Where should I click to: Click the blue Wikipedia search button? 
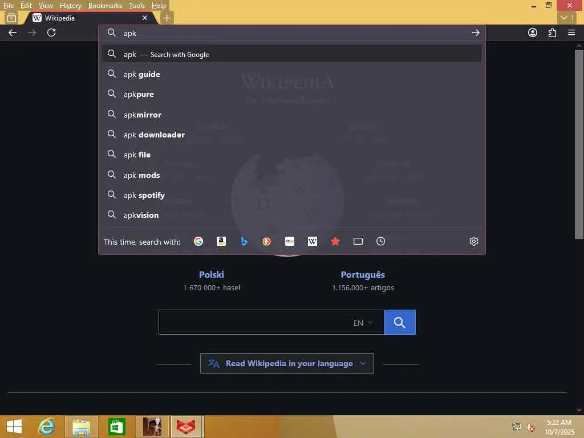tap(400, 323)
